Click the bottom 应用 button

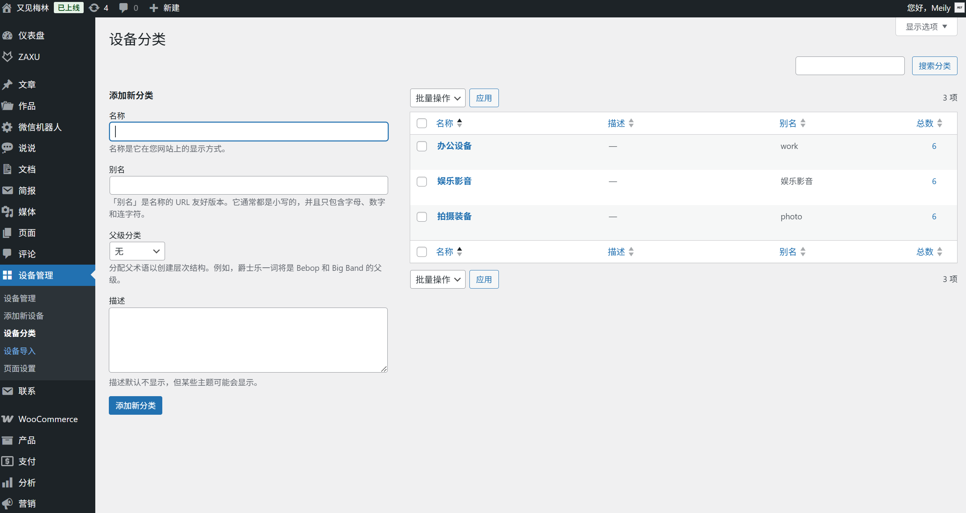(484, 279)
